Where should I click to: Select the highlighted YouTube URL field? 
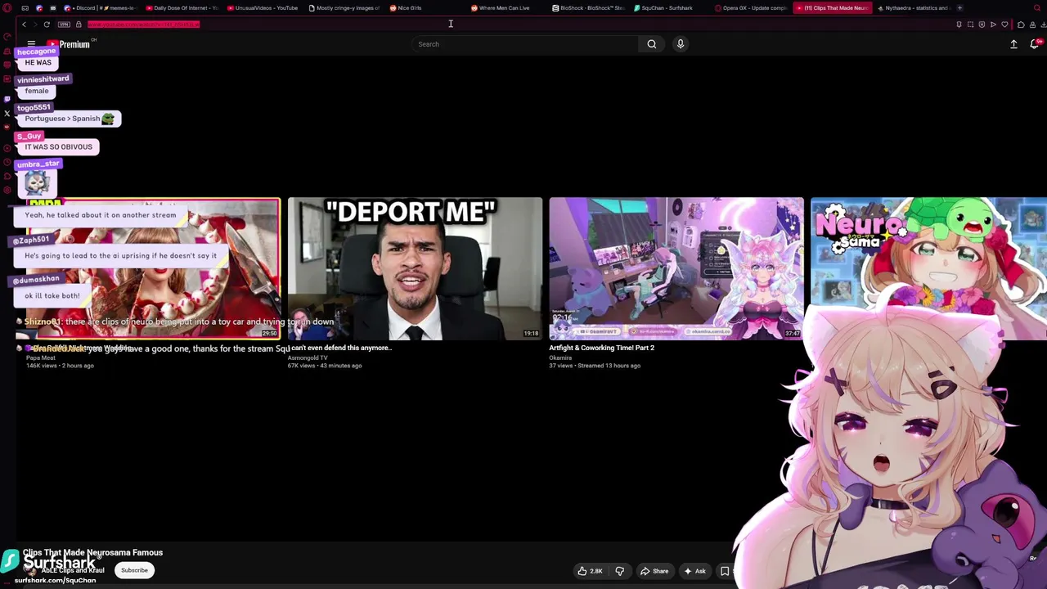coord(143,25)
